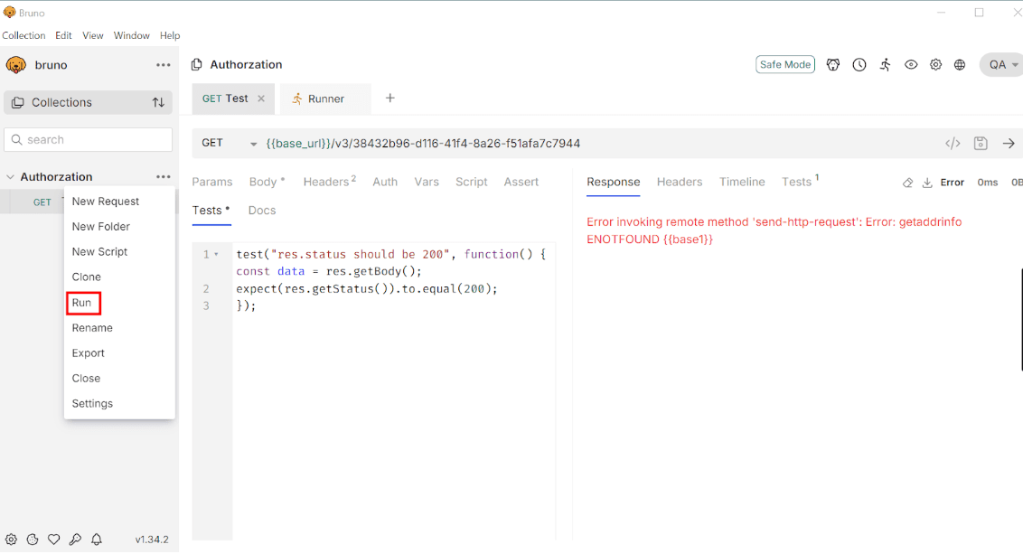The height and width of the screenshot is (554, 1023).
Task: Add a new tab with plus button
Action: pyautogui.click(x=390, y=99)
